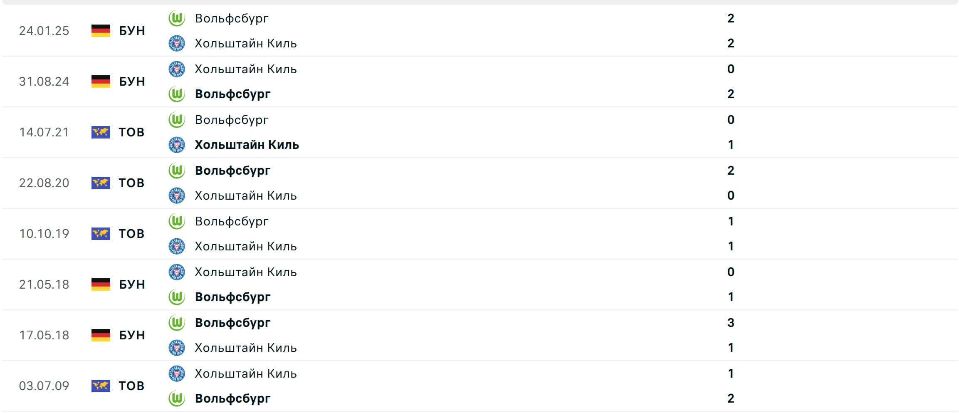This screenshot has width=959, height=413.
Task: Click Wolfsburg logo in the 22.08.20 match
Action: (x=177, y=171)
